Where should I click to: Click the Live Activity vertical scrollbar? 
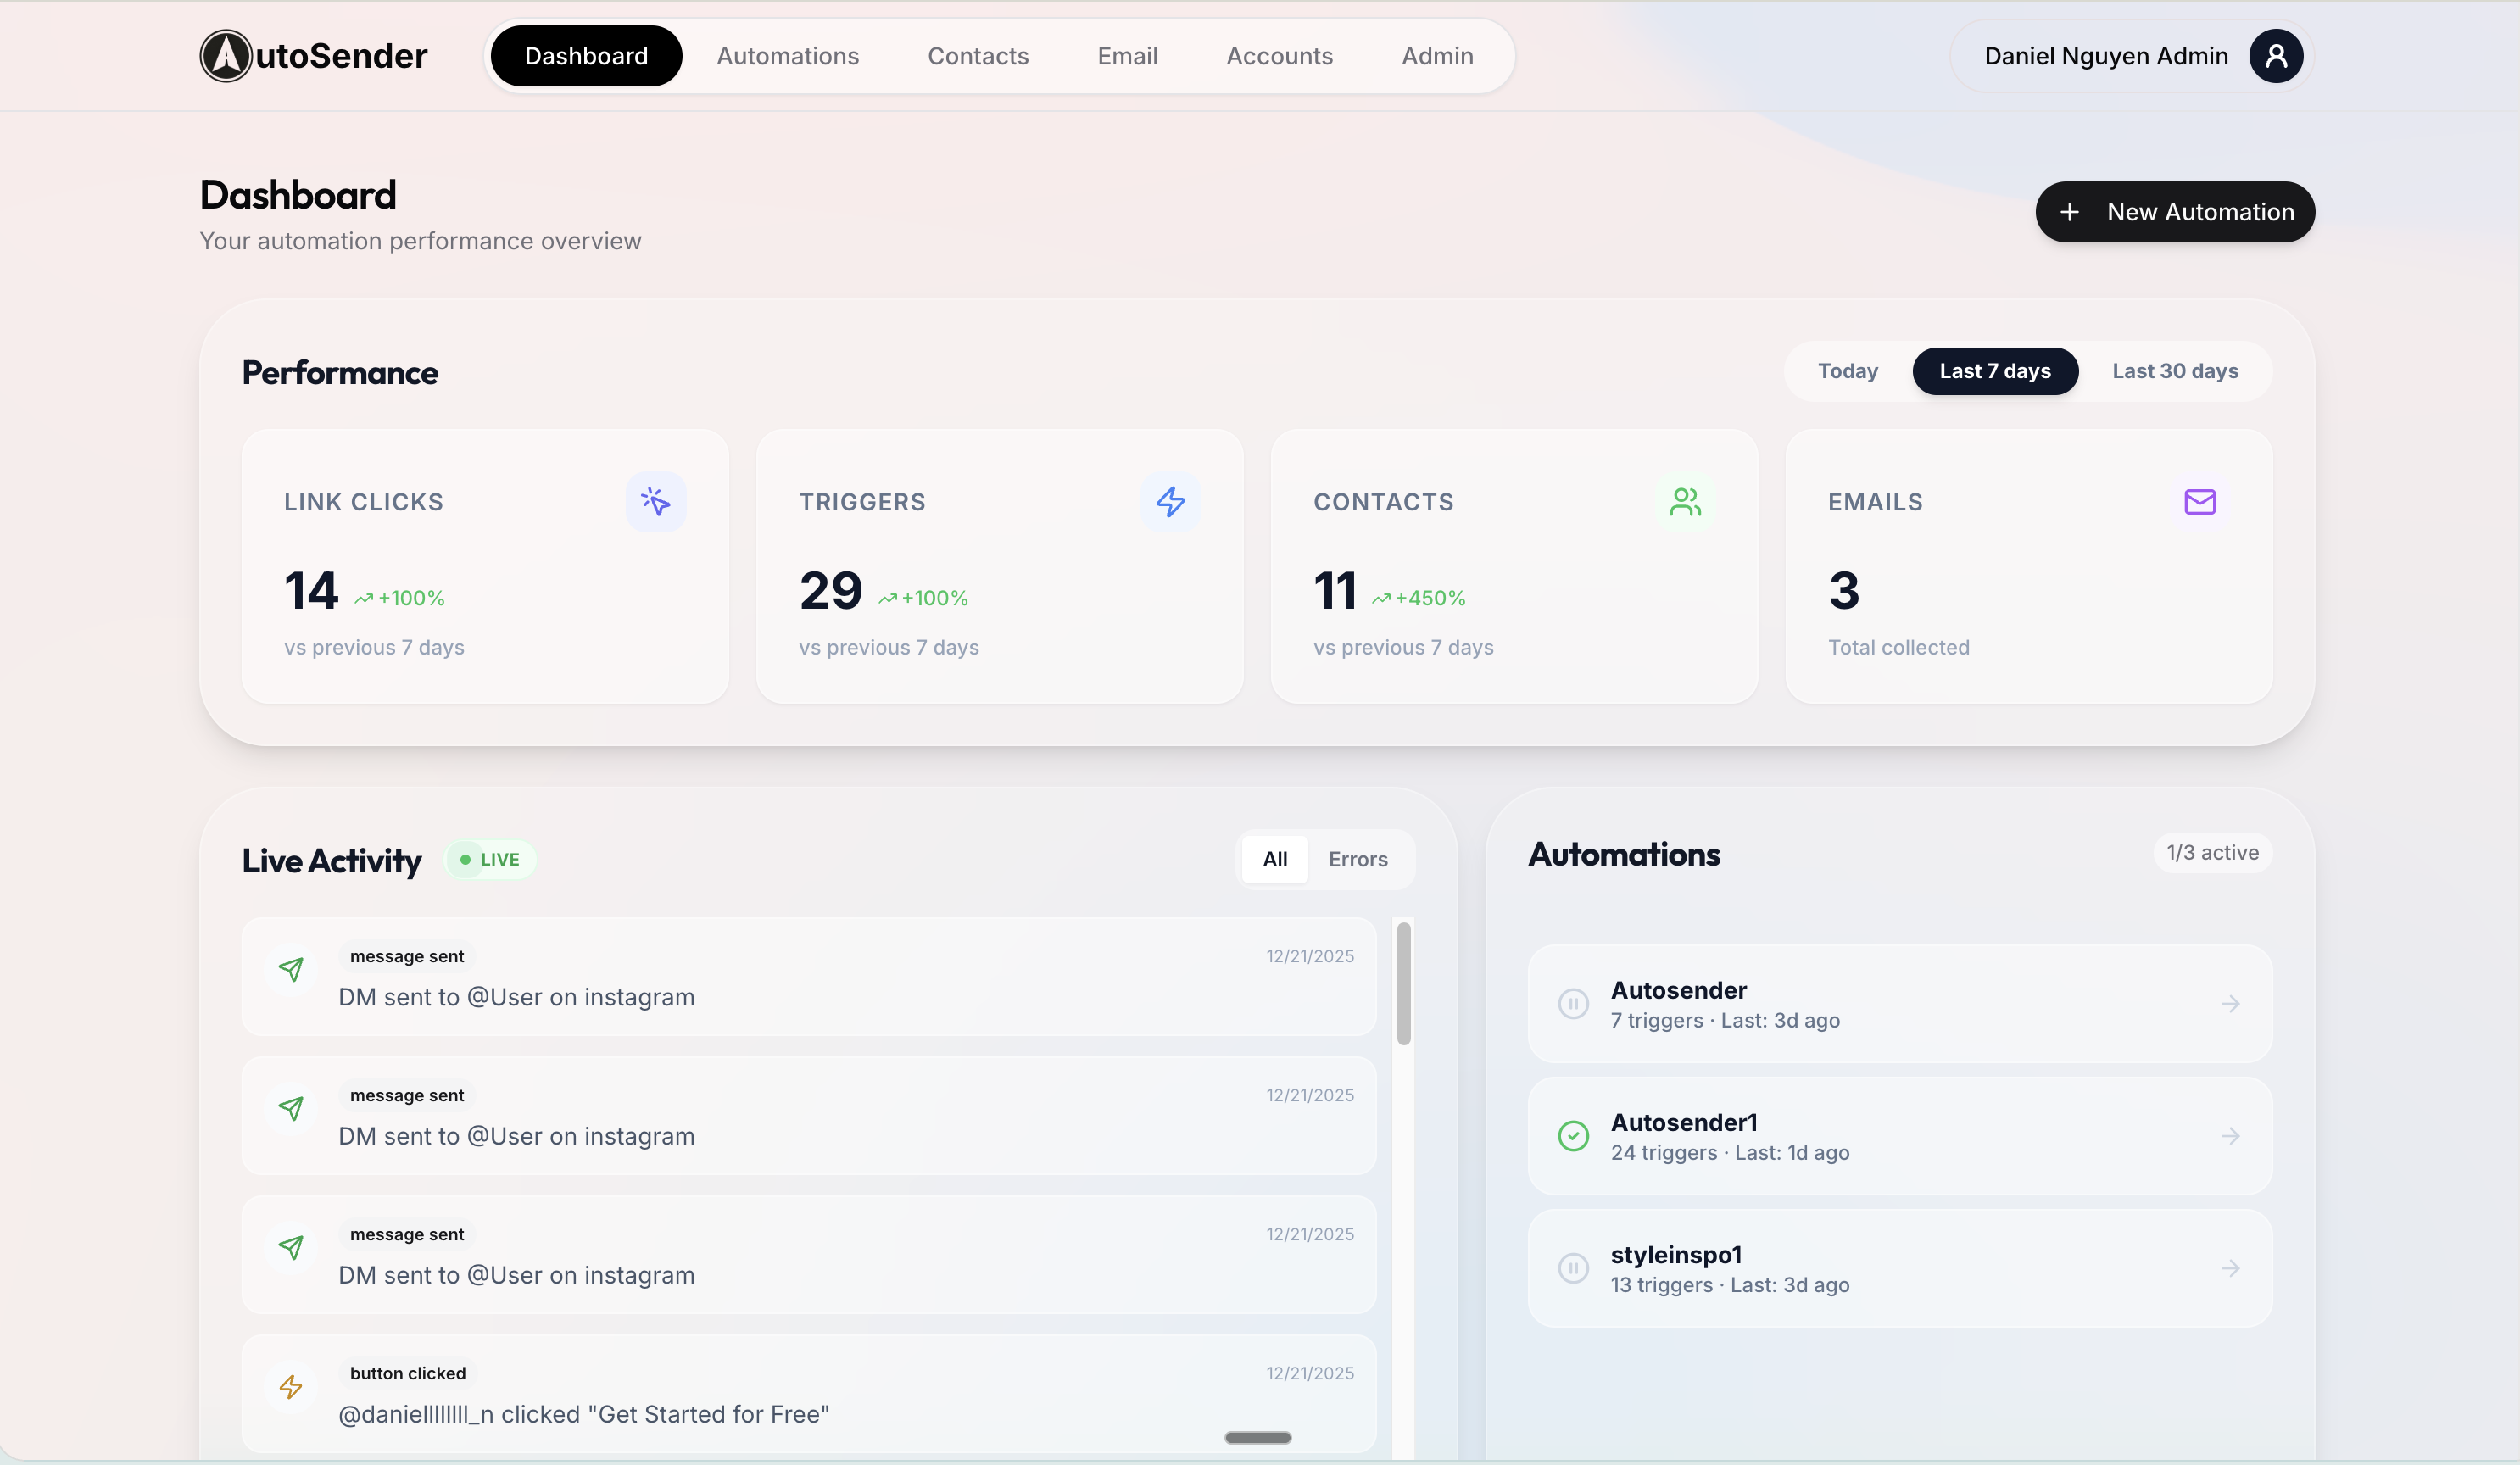[1403, 985]
